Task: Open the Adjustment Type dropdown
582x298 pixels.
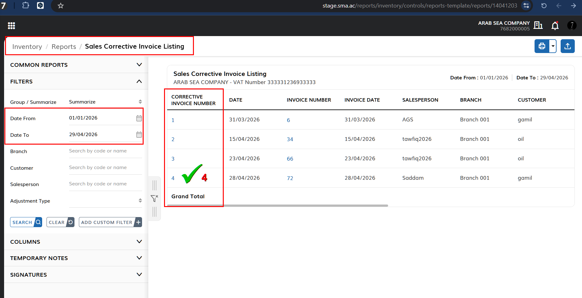Action: click(x=105, y=201)
